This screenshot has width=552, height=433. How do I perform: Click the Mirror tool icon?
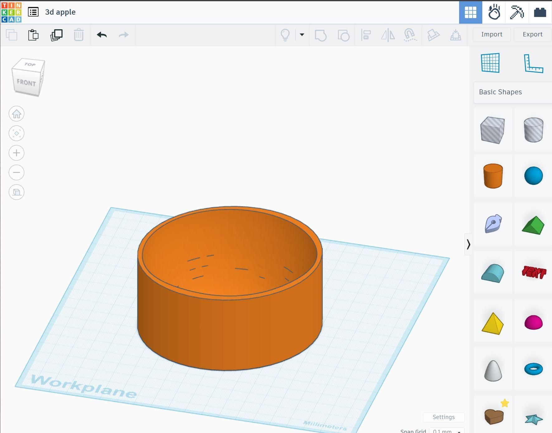click(388, 35)
